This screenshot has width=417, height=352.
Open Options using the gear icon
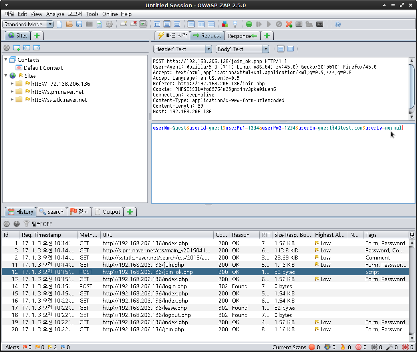109,24
